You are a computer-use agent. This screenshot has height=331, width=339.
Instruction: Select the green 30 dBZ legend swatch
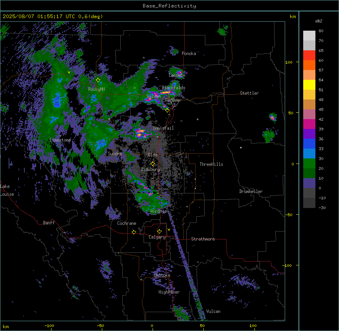click(309, 164)
